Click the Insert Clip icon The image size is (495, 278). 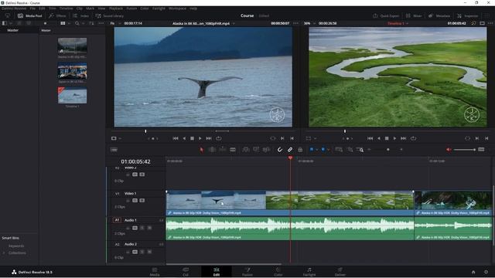pos(246,150)
